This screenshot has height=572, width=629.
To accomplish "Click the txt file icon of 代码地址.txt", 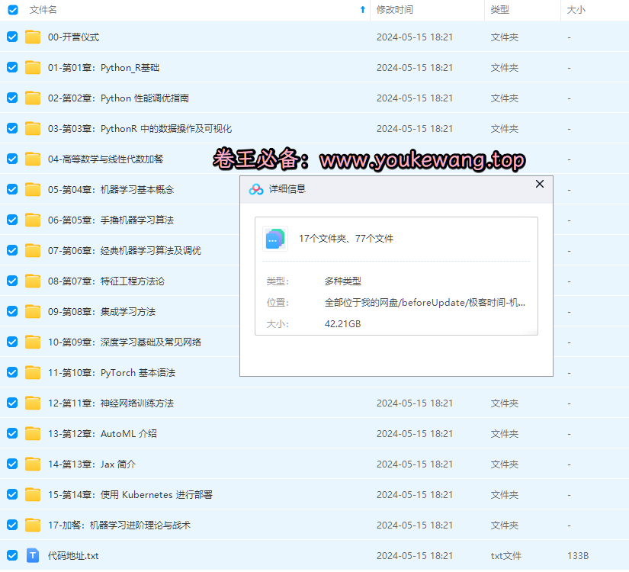I will pyautogui.click(x=33, y=555).
